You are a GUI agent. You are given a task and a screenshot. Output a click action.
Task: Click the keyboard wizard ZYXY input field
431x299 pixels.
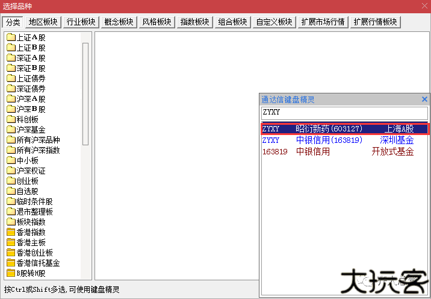click(344, 113)
